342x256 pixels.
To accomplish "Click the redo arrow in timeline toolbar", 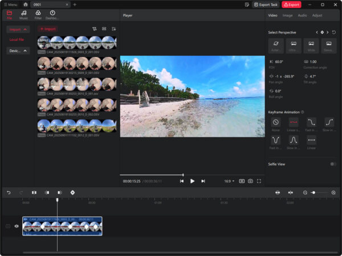I will [x=21, y=193].
